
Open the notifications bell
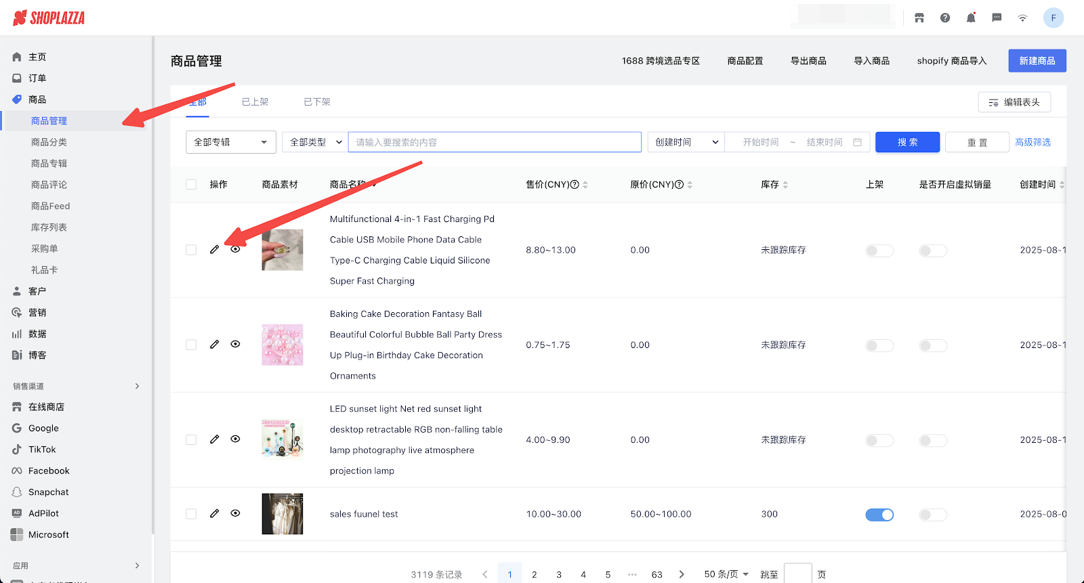tap(971, 18)
